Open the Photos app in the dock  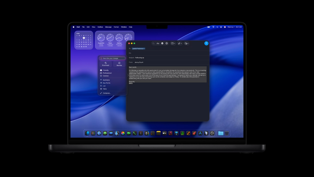tap(123, 133)
